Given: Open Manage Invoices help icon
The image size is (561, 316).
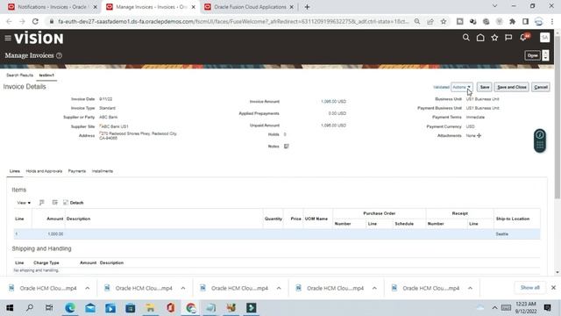Looking at the screenshot, I should (59, 55).
